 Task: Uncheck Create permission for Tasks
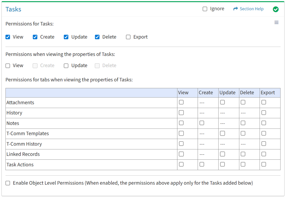(35, 37)
